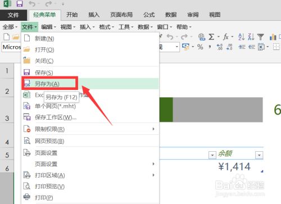Open the 窗口 classic menu
The width and height of the screenshot is (281, 204).
165,27
